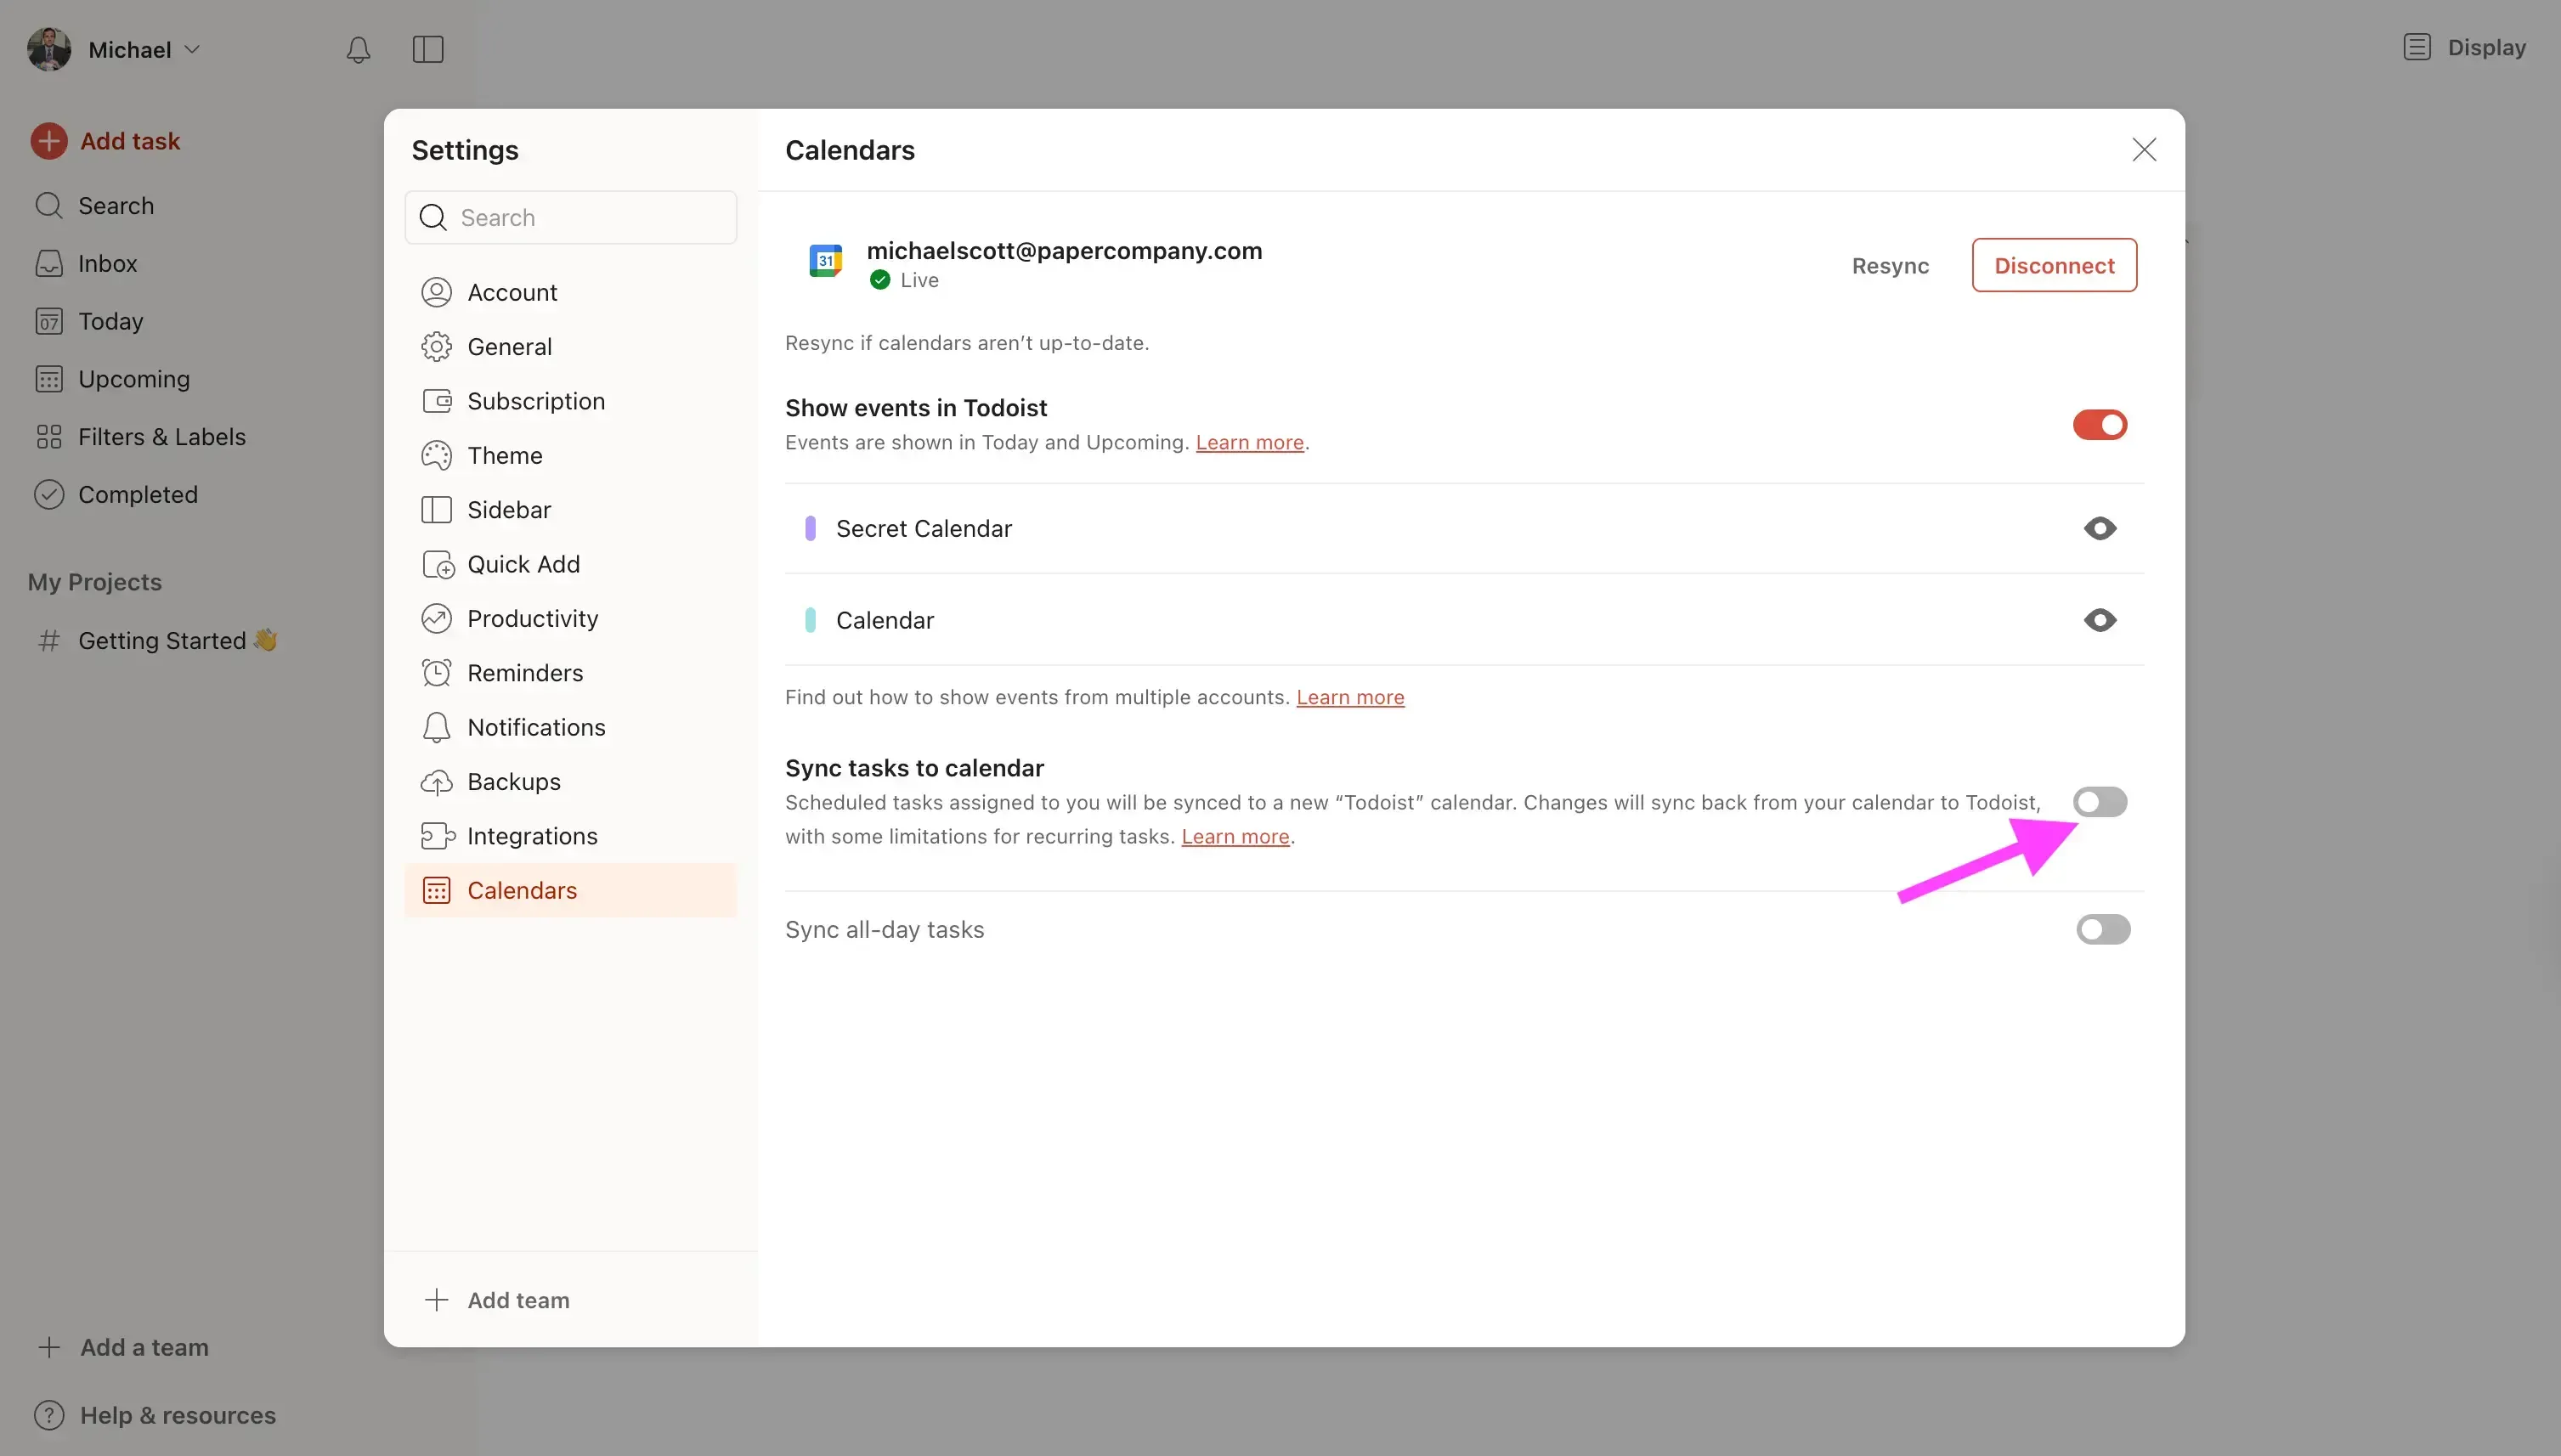Toggle the sidebar panel icon
The image size is (2561, 1456).
[x=428, y=49]
